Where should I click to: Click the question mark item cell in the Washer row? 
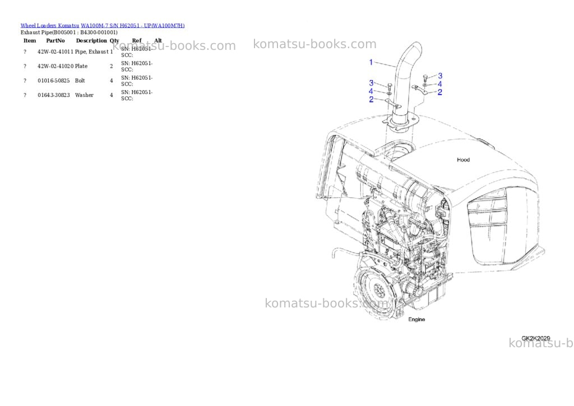(x=25, y=95)
